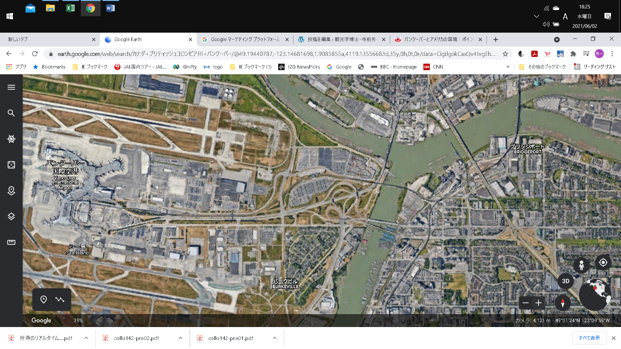Zoom out with minus button
The image size is (621, 349).
click(526, 303)
